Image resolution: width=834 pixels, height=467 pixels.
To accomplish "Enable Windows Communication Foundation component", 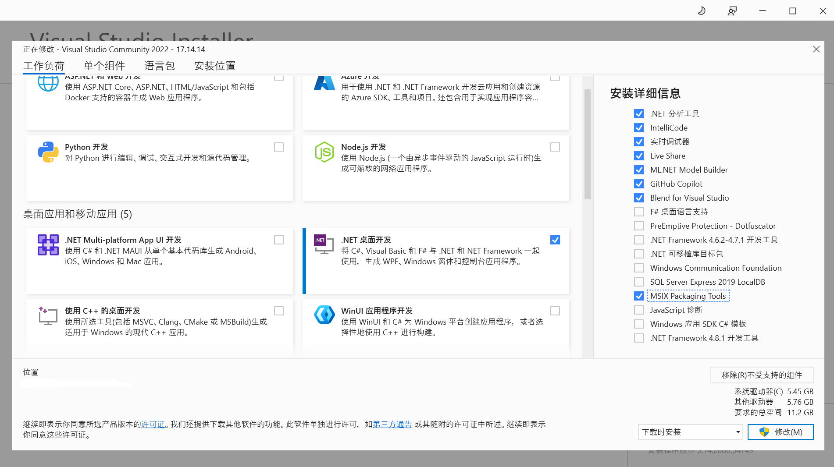I will (x=639, y=268).
